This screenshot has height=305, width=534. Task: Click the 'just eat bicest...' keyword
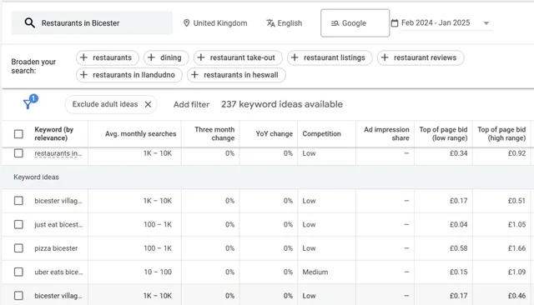click(x=58, y=224)
